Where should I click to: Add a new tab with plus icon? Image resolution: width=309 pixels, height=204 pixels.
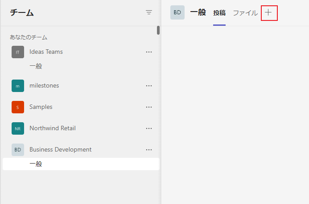click(x=268, y=12)
